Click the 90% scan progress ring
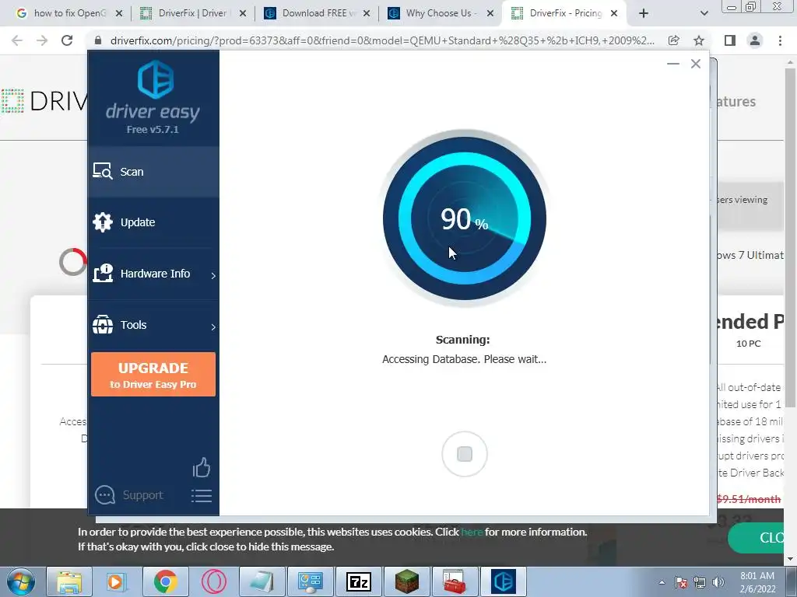Screen dimensions: 797x597 pos(465,218)
